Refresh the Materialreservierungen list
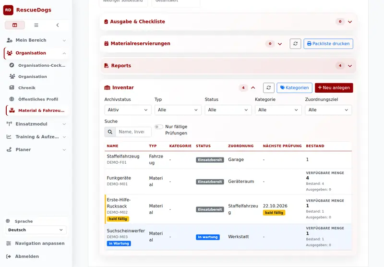384x267 pixels. tap(295, 44)
